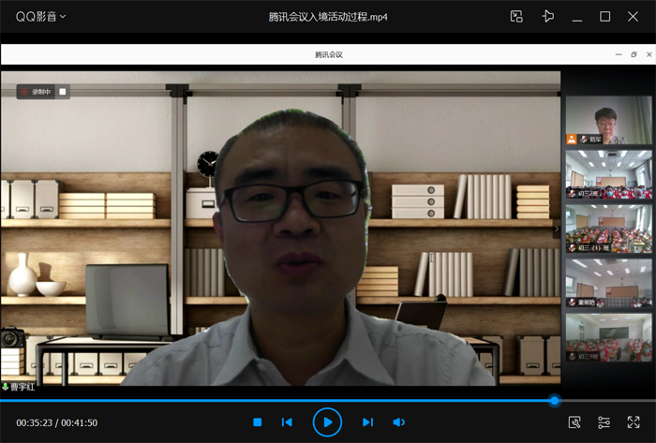Restore down the inner 腾讯会议 window
The height and width of the screenshot is (443, 656).
[x=634, y=54]
